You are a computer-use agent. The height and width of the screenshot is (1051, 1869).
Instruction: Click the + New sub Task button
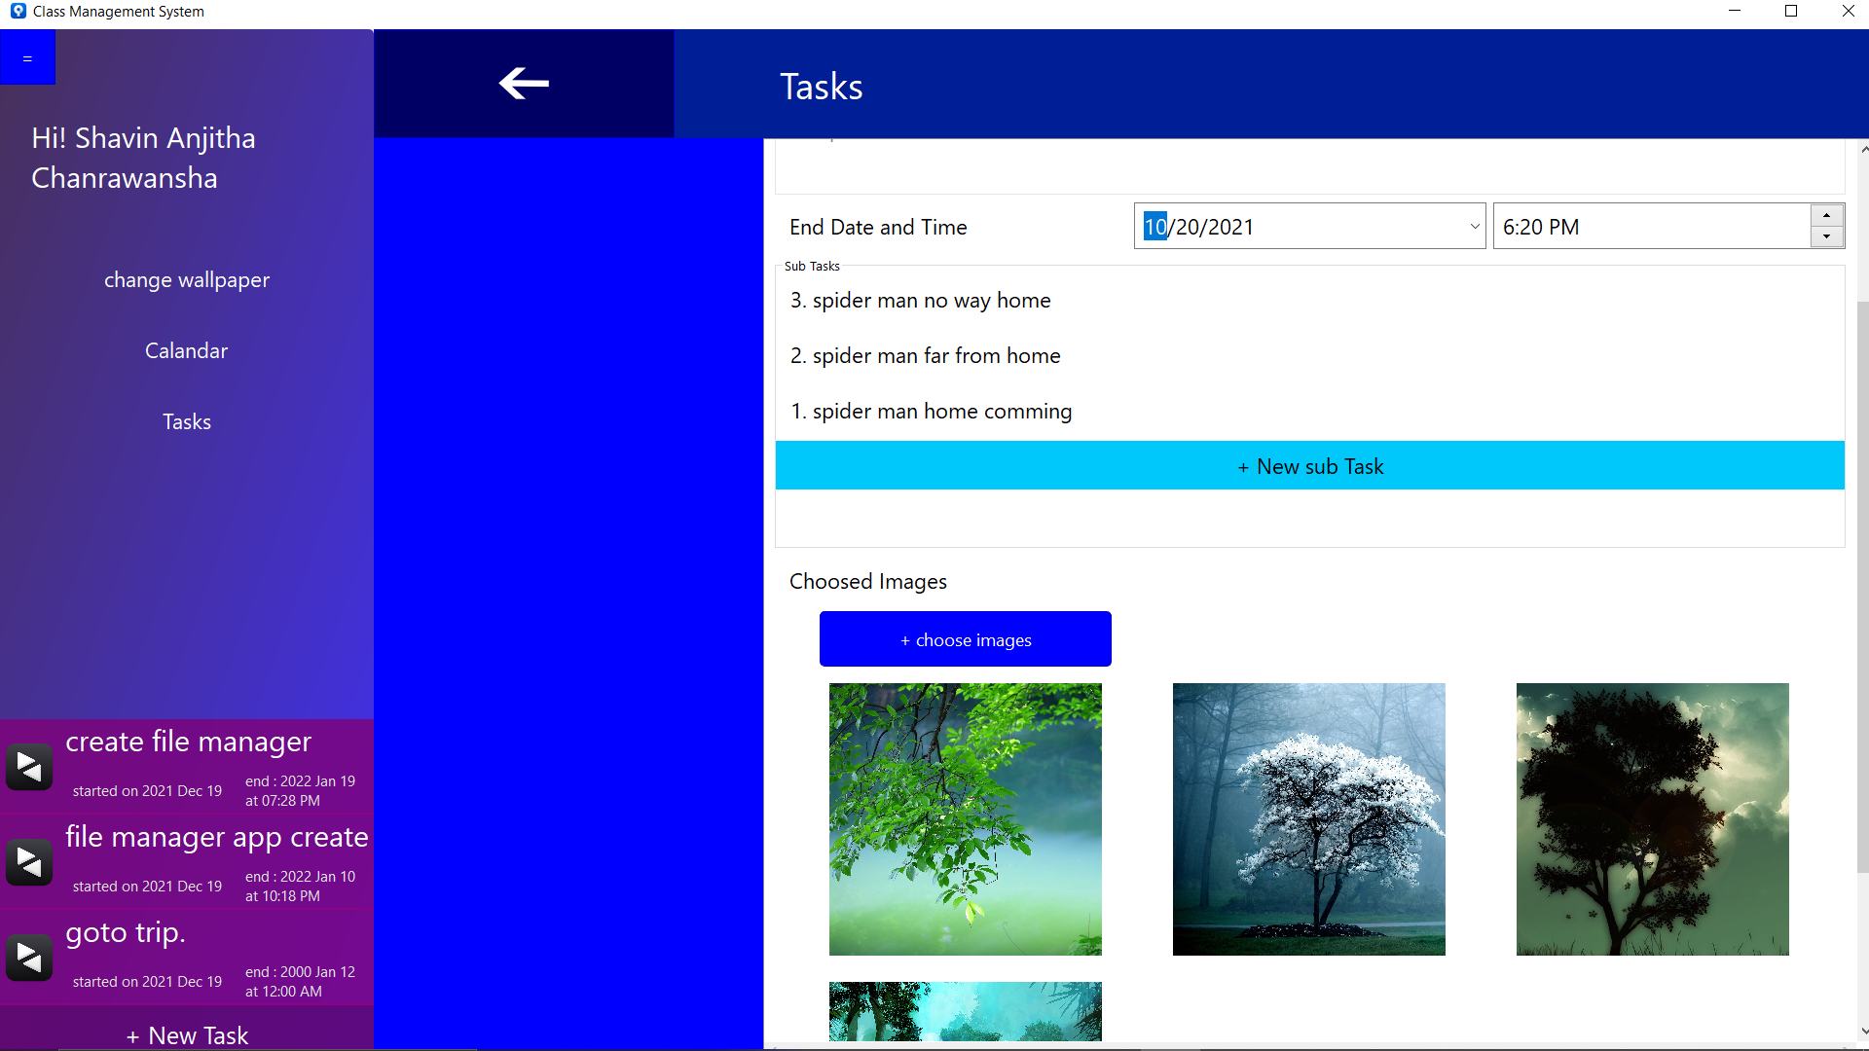click(1309, 466)
